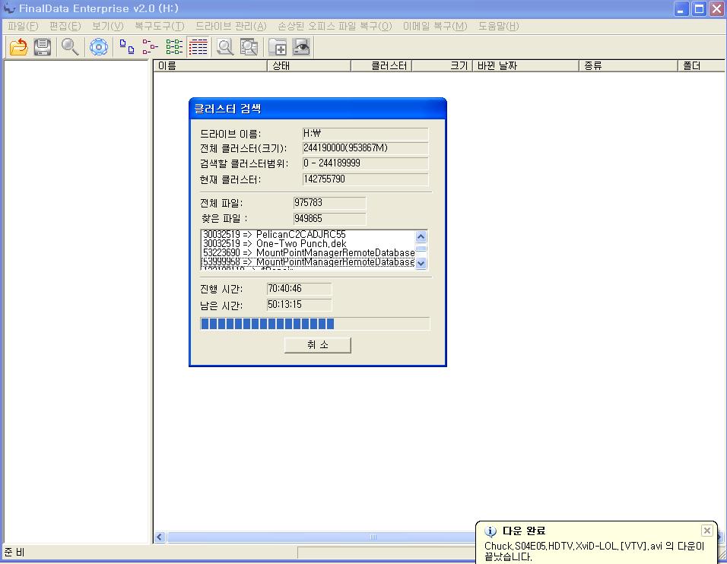Screen dimensions: 727x564
Task: Sort by the 상태 column header
Action: pos(309,66)
